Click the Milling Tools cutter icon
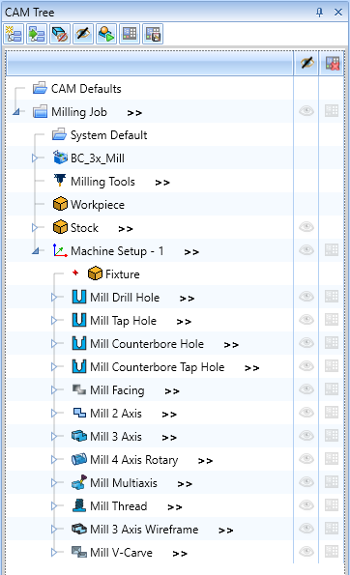 tap(60, 181)
